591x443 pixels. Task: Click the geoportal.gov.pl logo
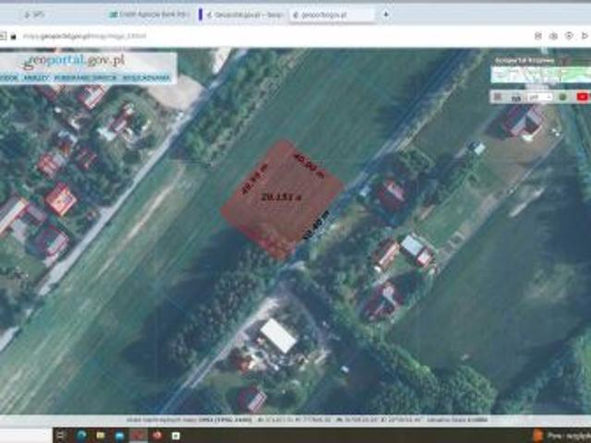pyautogui.click(x=74, y=61)
